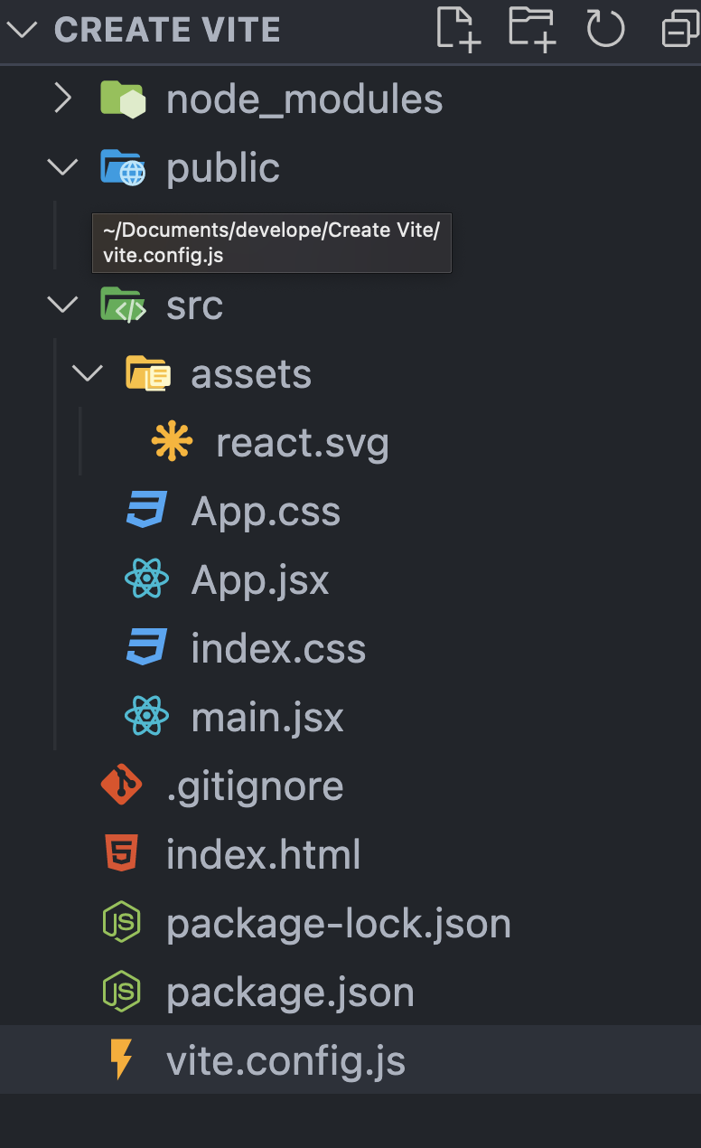This screenshot has width=701, height=1148.
Task: Open the react.svg file
Action: tap(303, 444)
